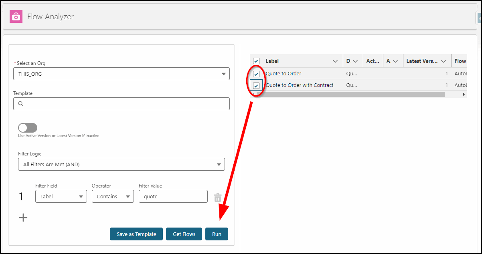The height and width of the screenshot is (254, 482).
Task: Click the Save as Template button
Action: [136, 234]
